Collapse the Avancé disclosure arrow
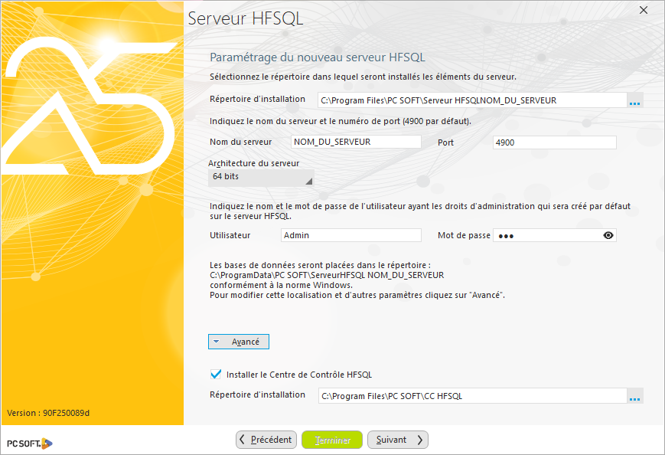The image size is (665, 455). 220,341
